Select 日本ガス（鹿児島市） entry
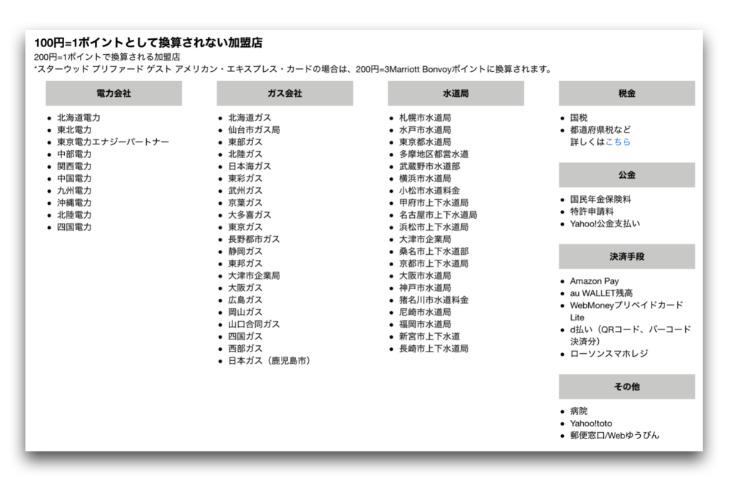The height and width of the screenshot is (484, 730). coord(269,361)
